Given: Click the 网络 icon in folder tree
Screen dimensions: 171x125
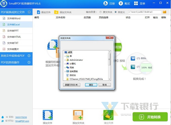Looking at the screenshot, I should (68, 67).
